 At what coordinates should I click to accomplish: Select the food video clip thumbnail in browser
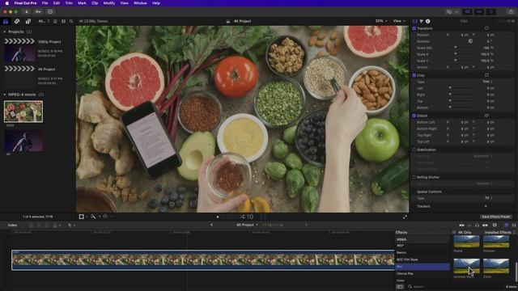point(23,112)
